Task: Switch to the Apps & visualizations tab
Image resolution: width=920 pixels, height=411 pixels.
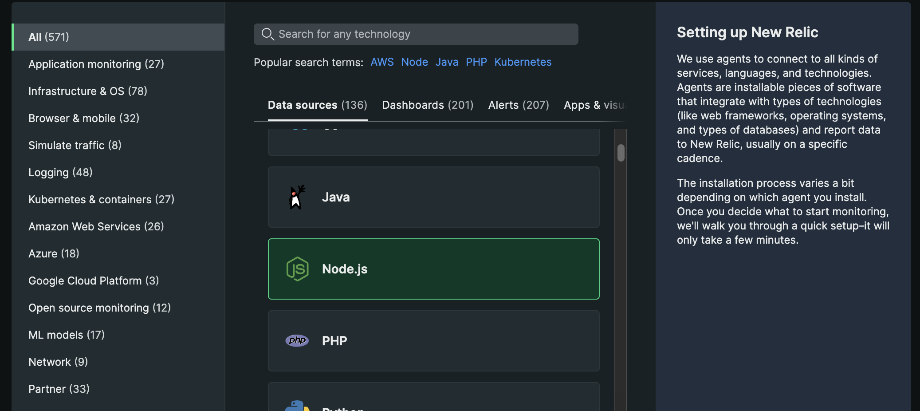Action: pyautogui.click(x=595, y=105)
